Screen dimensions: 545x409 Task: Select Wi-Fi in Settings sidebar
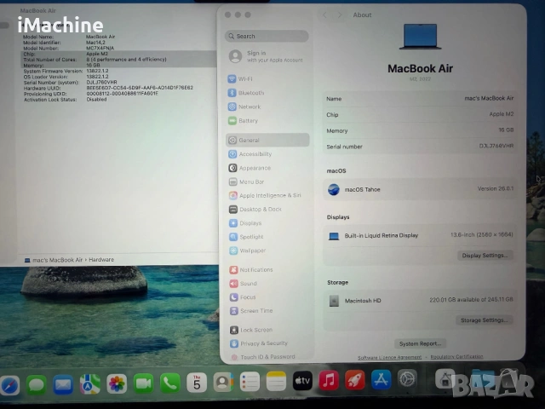point(267,79)
